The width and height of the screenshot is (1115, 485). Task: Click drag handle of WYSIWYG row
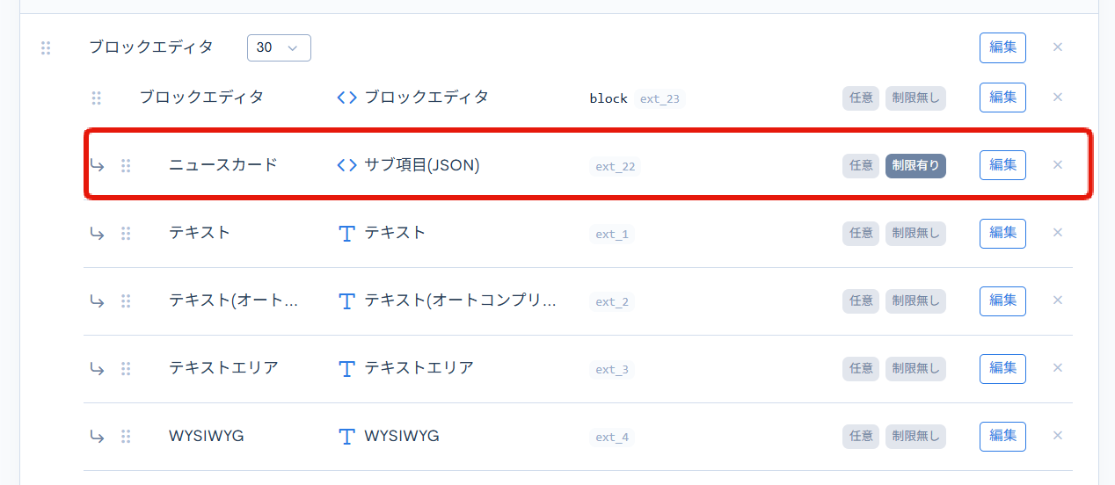(126, 437)
